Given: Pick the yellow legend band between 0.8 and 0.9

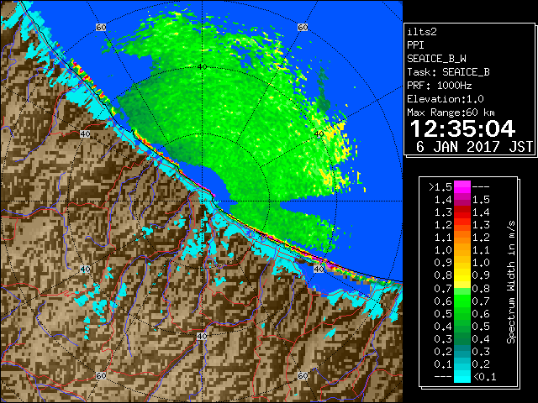Looking at the screenshot, I should tap(462, 275).
